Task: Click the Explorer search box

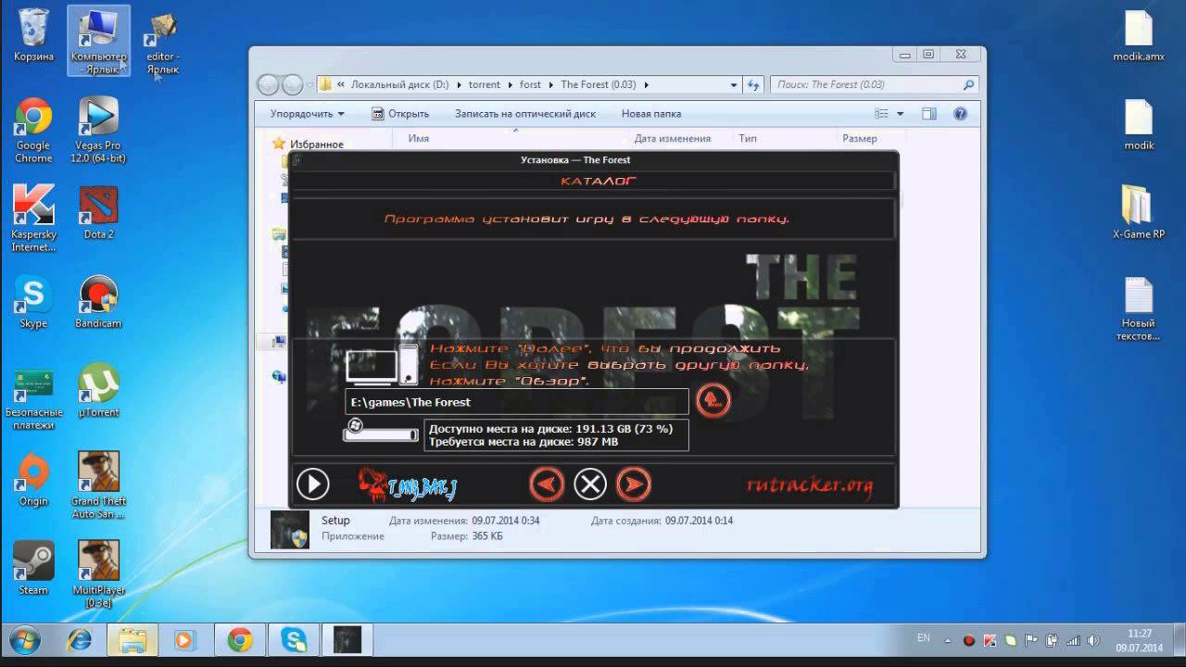Action: tap(874, 84)
